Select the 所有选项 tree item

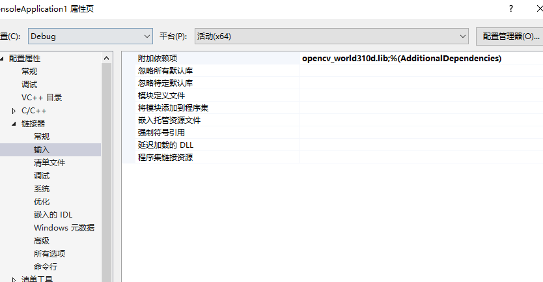(x=49, y=253)
